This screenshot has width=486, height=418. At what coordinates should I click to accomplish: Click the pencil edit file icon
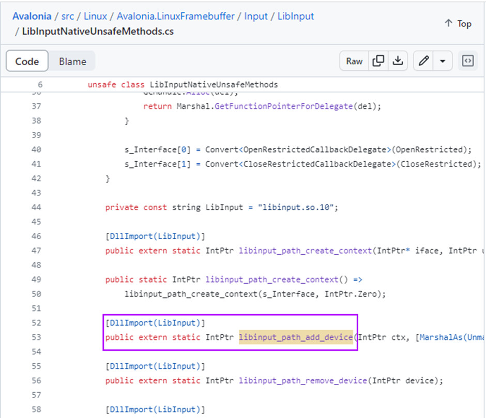click(423, 61)
